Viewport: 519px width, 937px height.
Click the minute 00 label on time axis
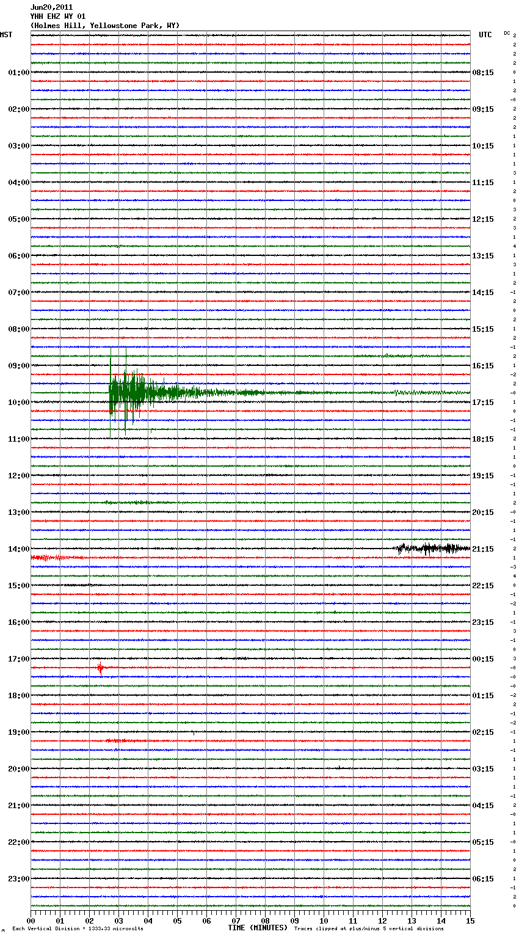coord(31,921)
